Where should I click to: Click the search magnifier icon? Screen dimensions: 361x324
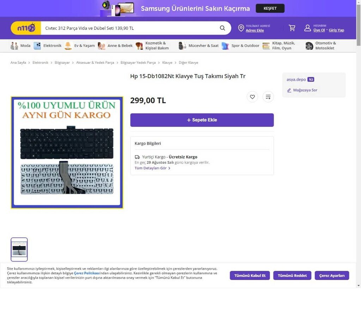pos(222,28)
